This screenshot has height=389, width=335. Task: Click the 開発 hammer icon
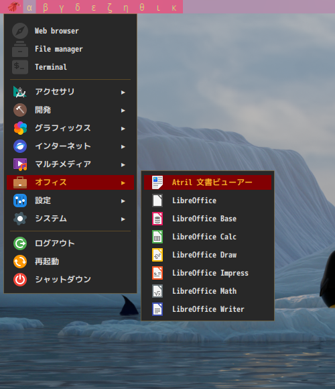(x=20, y=110)
